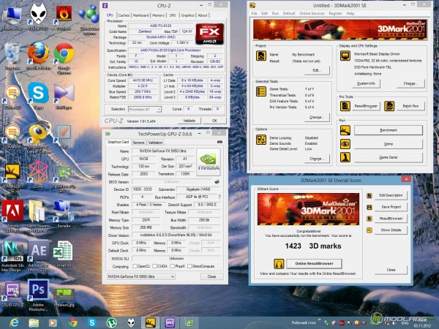Click Online ResultBrowser button in score dialog
The image size is (439, 329).
tap(314, 263)
